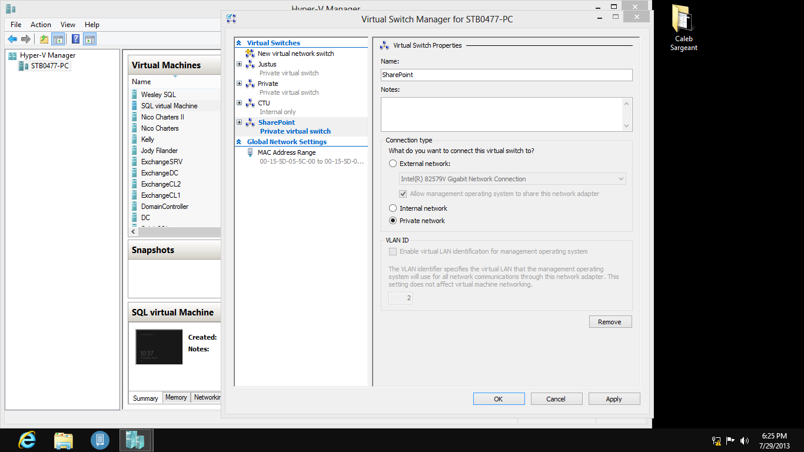Expand the SharePoint switch tree node
The width and height of the screenshot is (804, 452).
point(239,122)
